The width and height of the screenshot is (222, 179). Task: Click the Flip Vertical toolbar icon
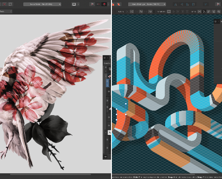click(x=181, y=4)
